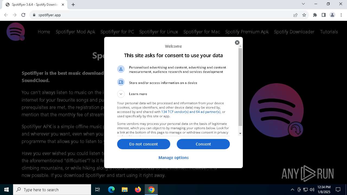Launch Microsoft Edge from taskbar
347x195 pixels.
(111, 190)
